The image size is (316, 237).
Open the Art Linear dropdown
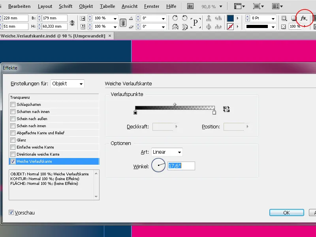coord(167,152)
